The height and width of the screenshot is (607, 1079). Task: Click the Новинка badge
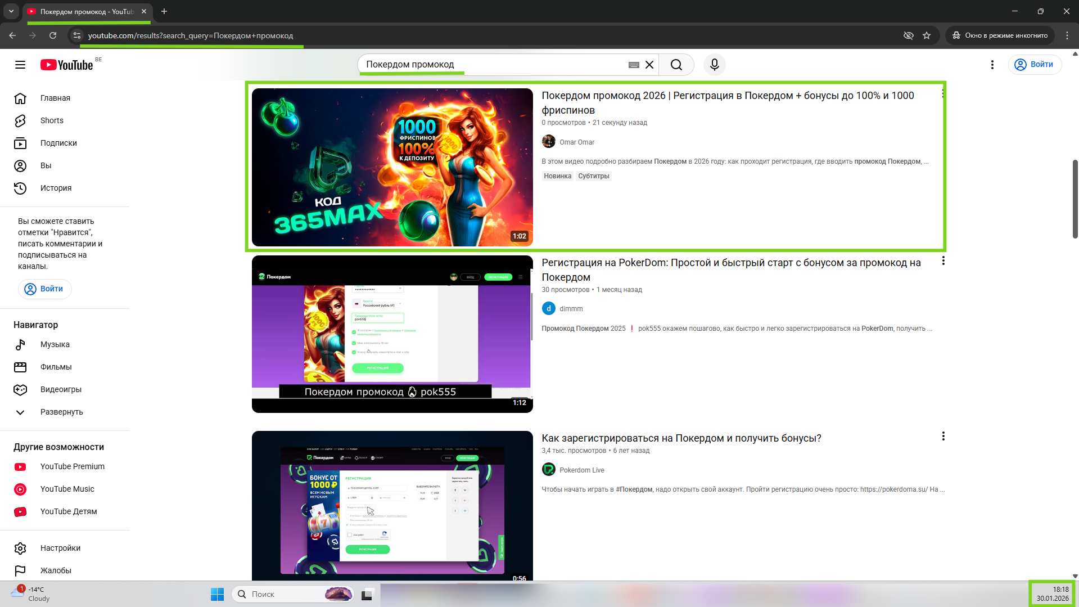click(557, 176)
